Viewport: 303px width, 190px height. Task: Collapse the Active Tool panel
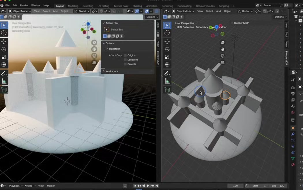pyautogui.click(x=104, y=23)
